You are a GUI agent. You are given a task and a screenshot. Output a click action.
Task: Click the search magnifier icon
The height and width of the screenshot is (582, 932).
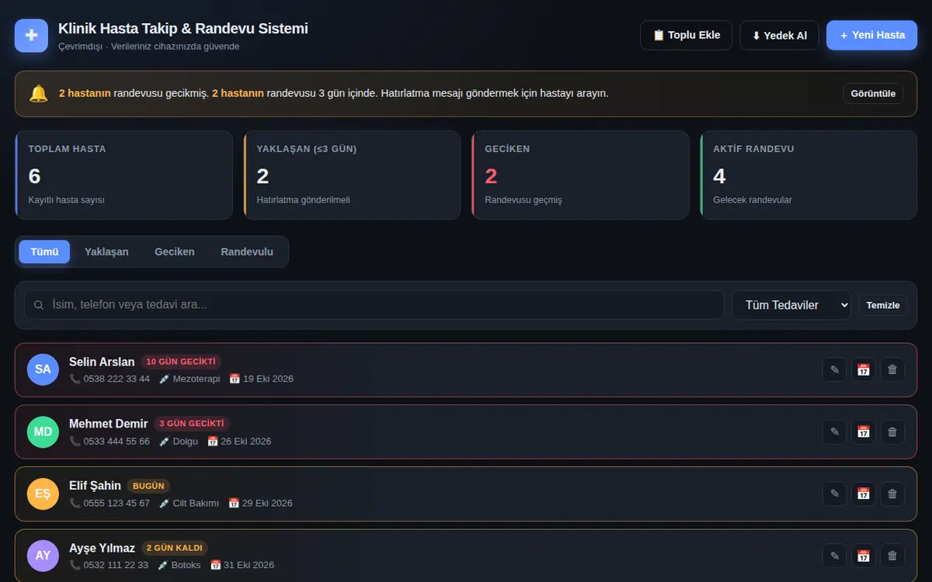(39, 305)
